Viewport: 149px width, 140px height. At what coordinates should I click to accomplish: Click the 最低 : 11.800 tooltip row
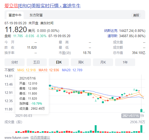28,94
